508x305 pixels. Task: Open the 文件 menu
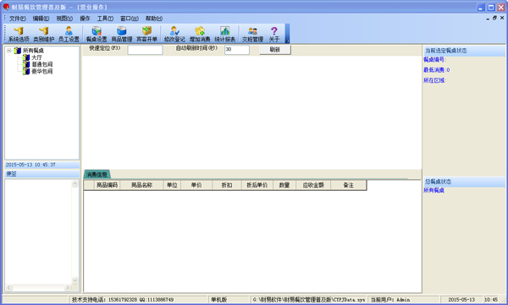click(x=18, y=19)
